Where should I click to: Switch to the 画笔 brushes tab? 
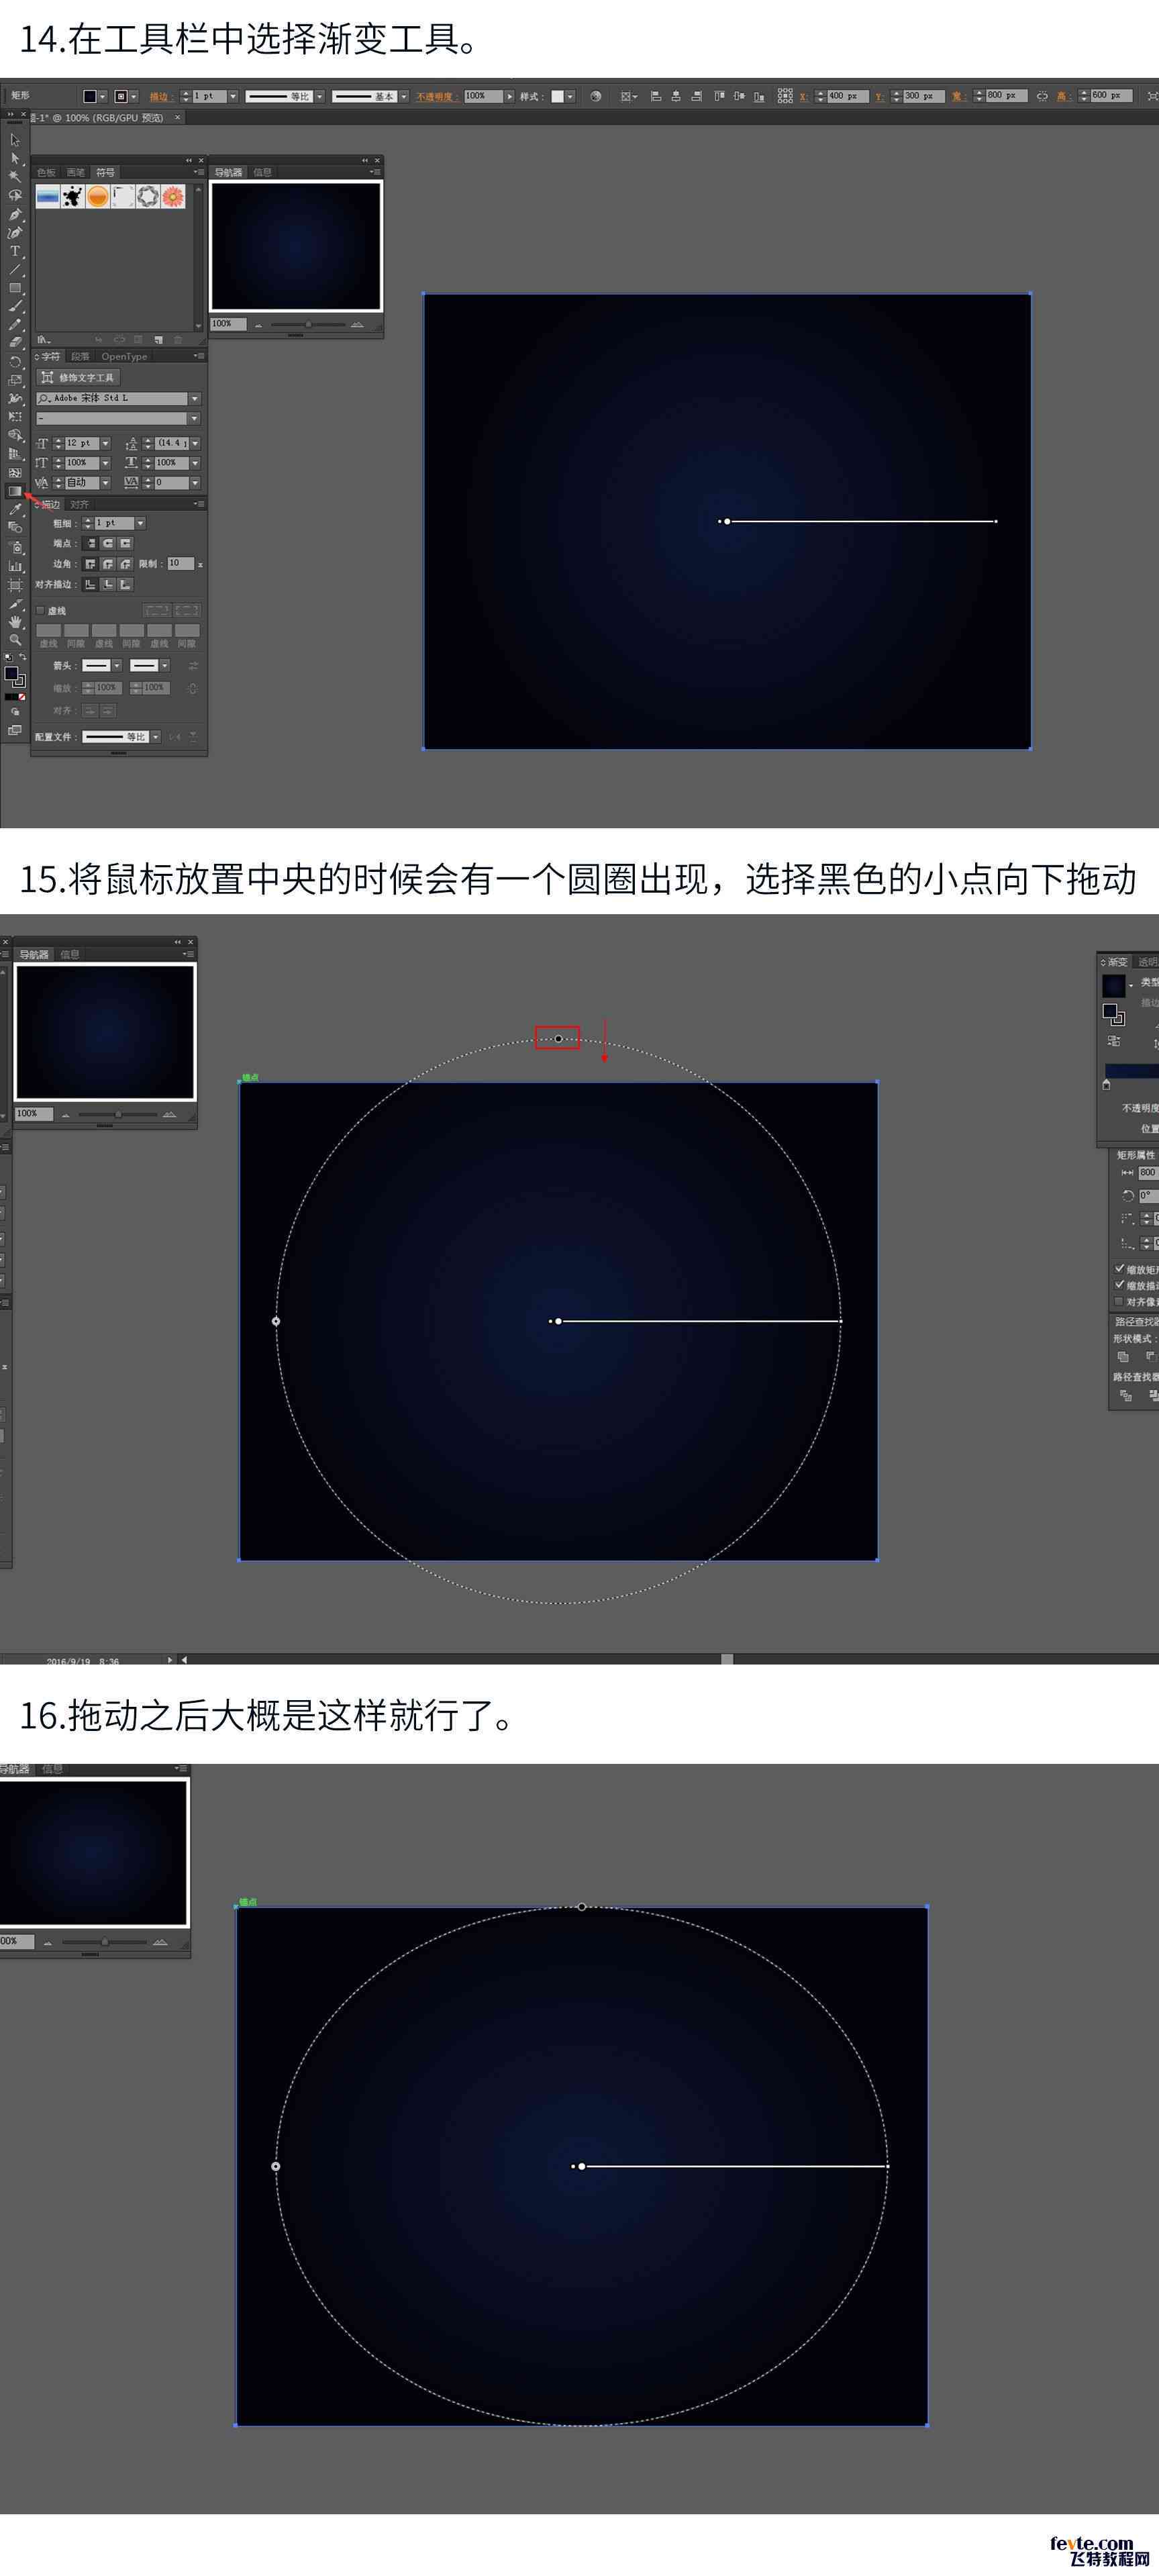[75, 172]
